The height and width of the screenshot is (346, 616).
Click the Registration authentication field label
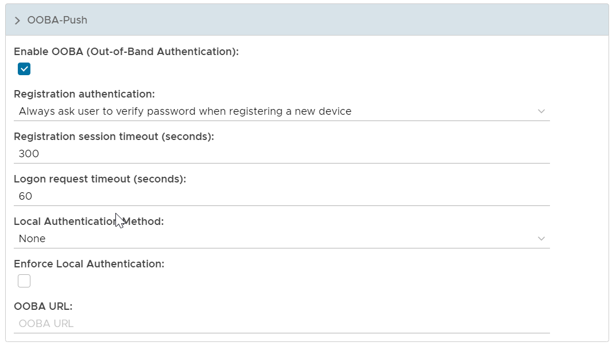tap(84, 94)
